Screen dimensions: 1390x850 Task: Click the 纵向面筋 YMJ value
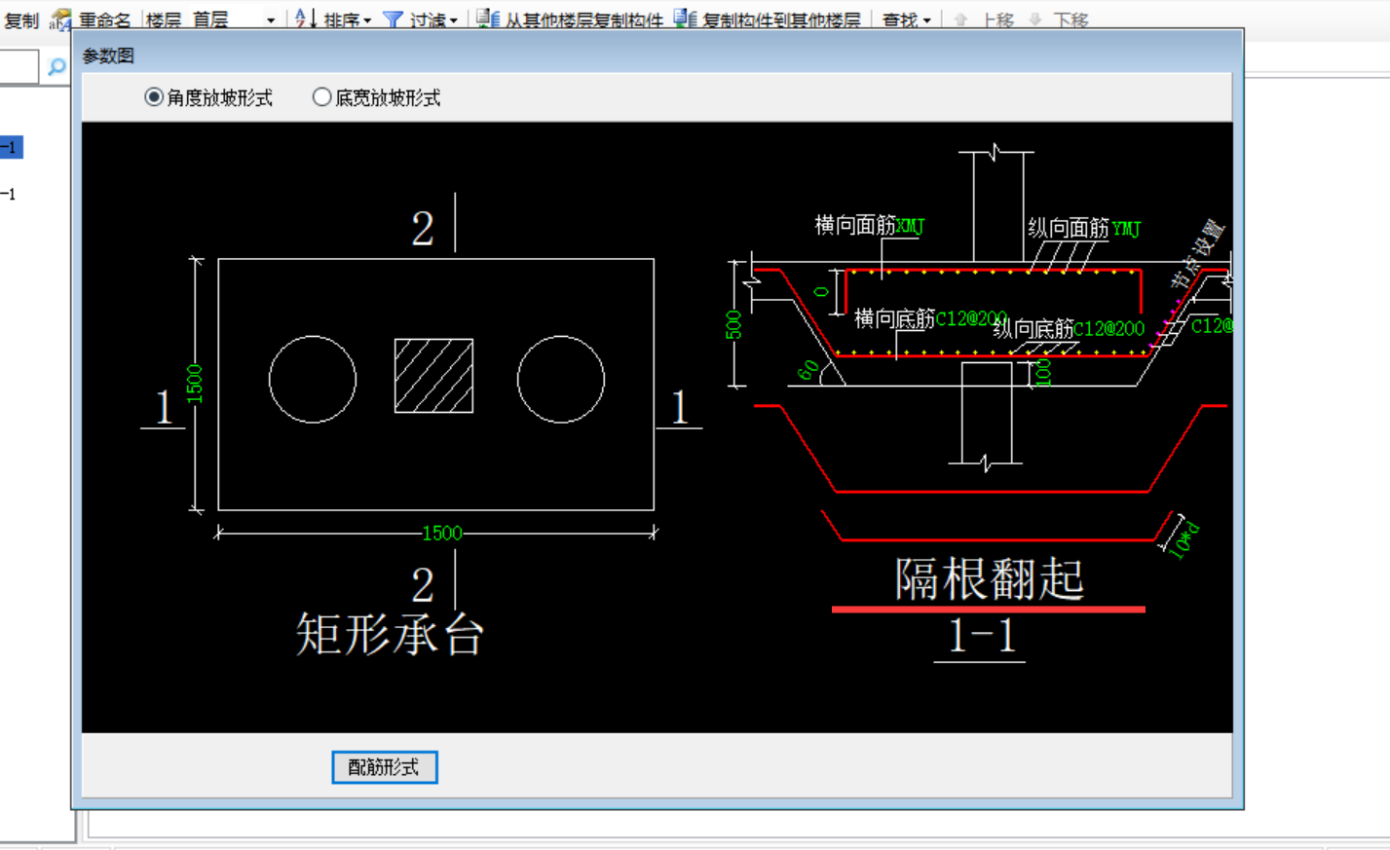(1126, 229)
